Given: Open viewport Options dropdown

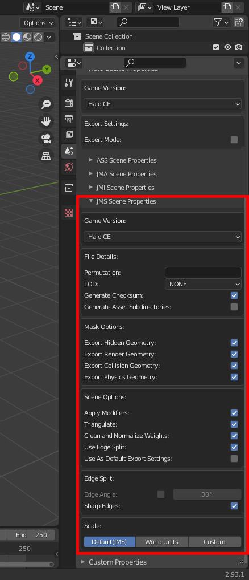Looking at the screenshot, I should [x=38, y=23].
